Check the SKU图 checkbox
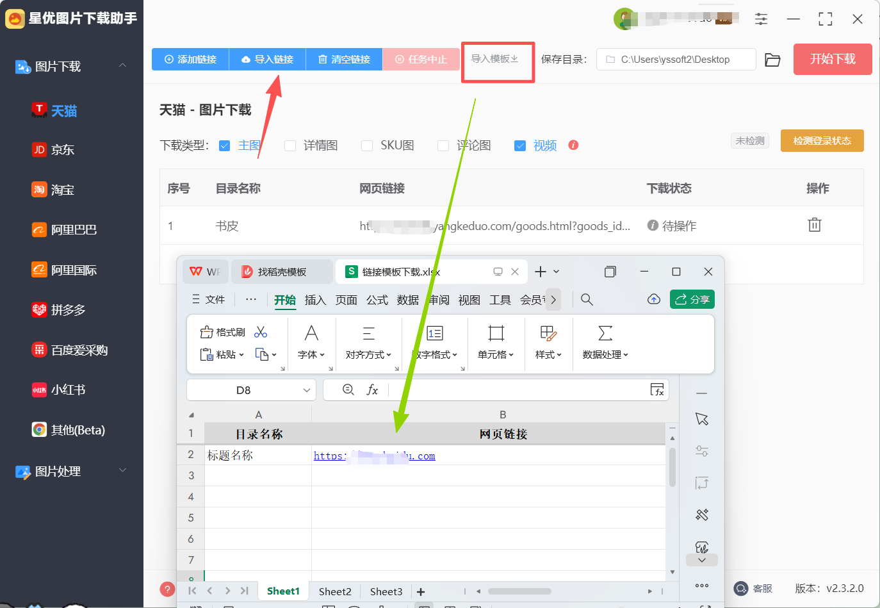 (x=367, y=145)
